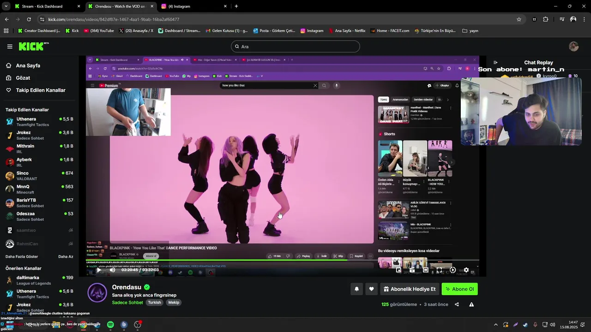Open Ana Sayfa - Netflix bookmark
This screenshot has height=332, width=591.
click(x=347, y=31)
